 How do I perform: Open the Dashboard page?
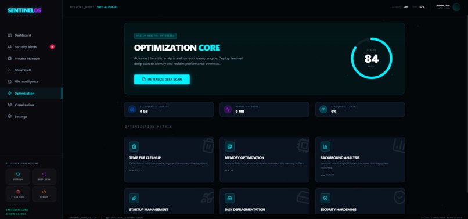click(x=31, y=35)
